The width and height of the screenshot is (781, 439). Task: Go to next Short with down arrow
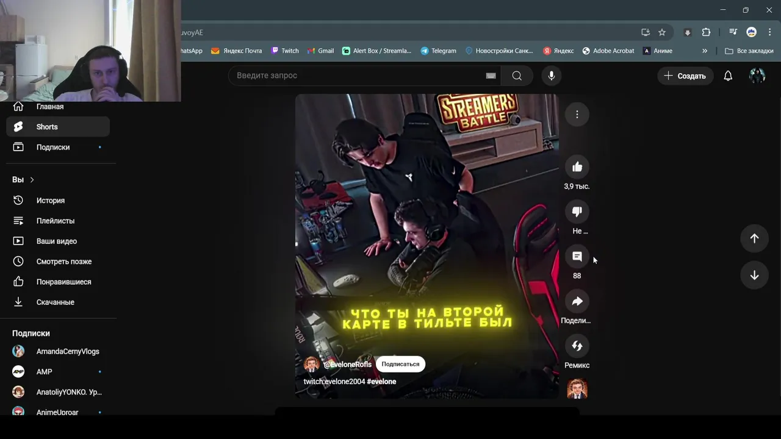754,275
